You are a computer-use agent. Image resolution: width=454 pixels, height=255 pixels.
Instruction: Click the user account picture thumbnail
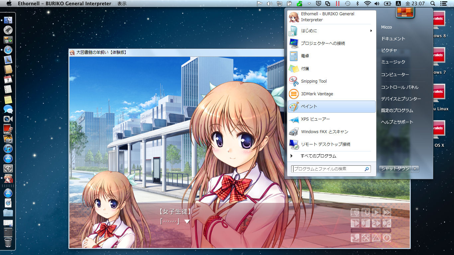coord(405,12)
